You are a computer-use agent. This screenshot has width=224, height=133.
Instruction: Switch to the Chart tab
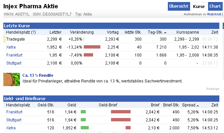pos(215,6)
